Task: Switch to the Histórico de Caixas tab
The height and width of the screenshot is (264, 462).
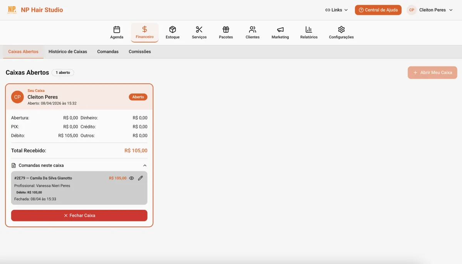Action: (68, 51)
